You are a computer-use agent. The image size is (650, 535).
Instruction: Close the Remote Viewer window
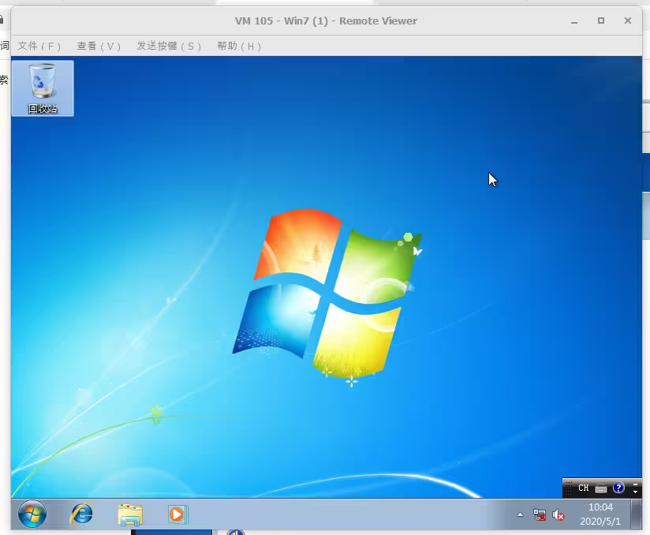pyautogui.click(x=628, y=21)
